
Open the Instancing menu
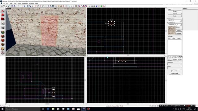point(25,3)
